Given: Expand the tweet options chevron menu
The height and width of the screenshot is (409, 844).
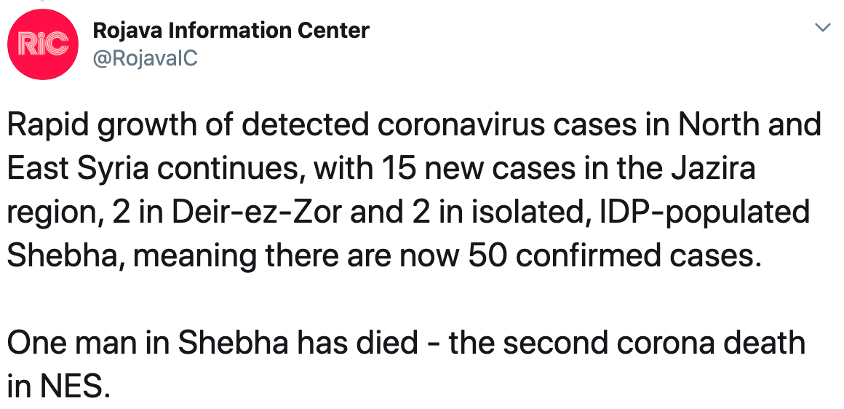Looking at the screenshot, I should (x=822, y=27).
